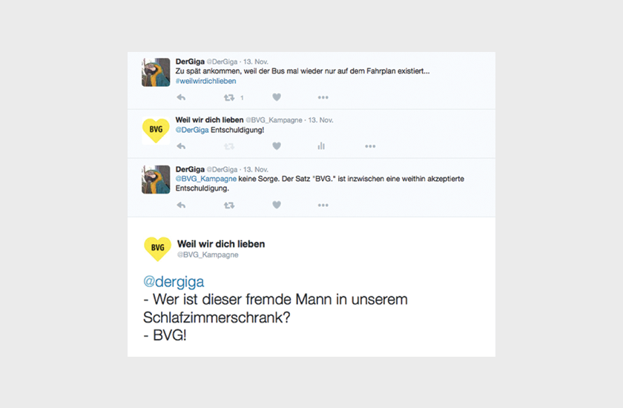Reply to DerGiga's first tweet about the bus
This screenshot has width=623, height=408.
181,97
